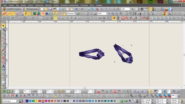Open CorelDRAW Graphics mode
Image resolution: width=185 pixels, height=104 pixels.
[12, 9]
